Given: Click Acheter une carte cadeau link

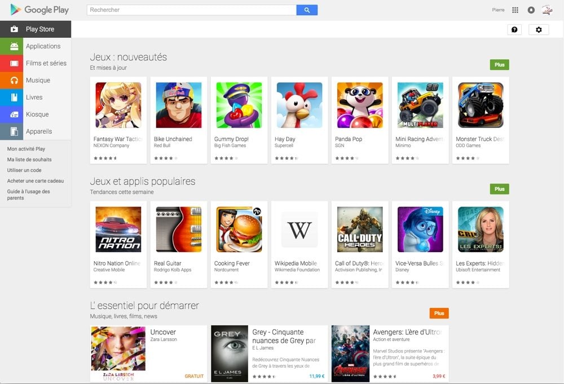Looking at the screenshot, I should [x=36, y=181].
